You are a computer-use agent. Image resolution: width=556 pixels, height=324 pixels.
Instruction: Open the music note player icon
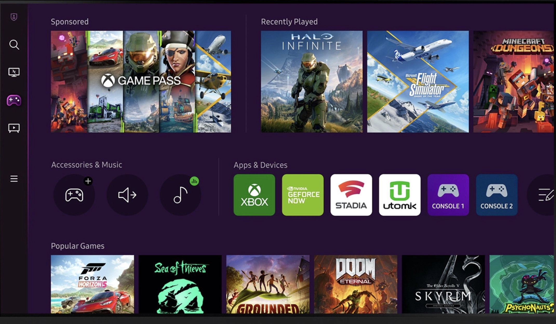click(x=180, y=195)
